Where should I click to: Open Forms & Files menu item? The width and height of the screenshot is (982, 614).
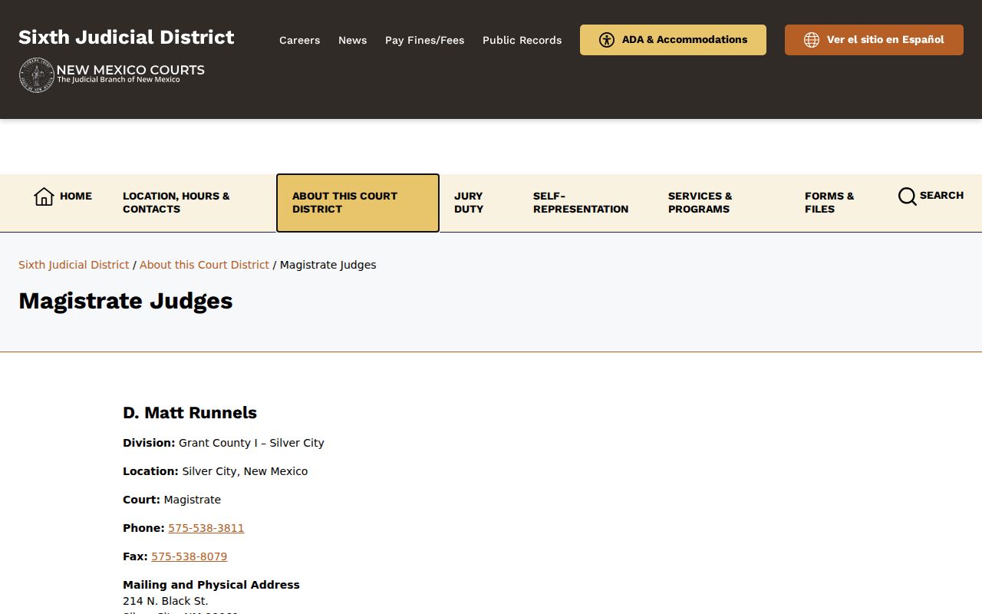829,203
